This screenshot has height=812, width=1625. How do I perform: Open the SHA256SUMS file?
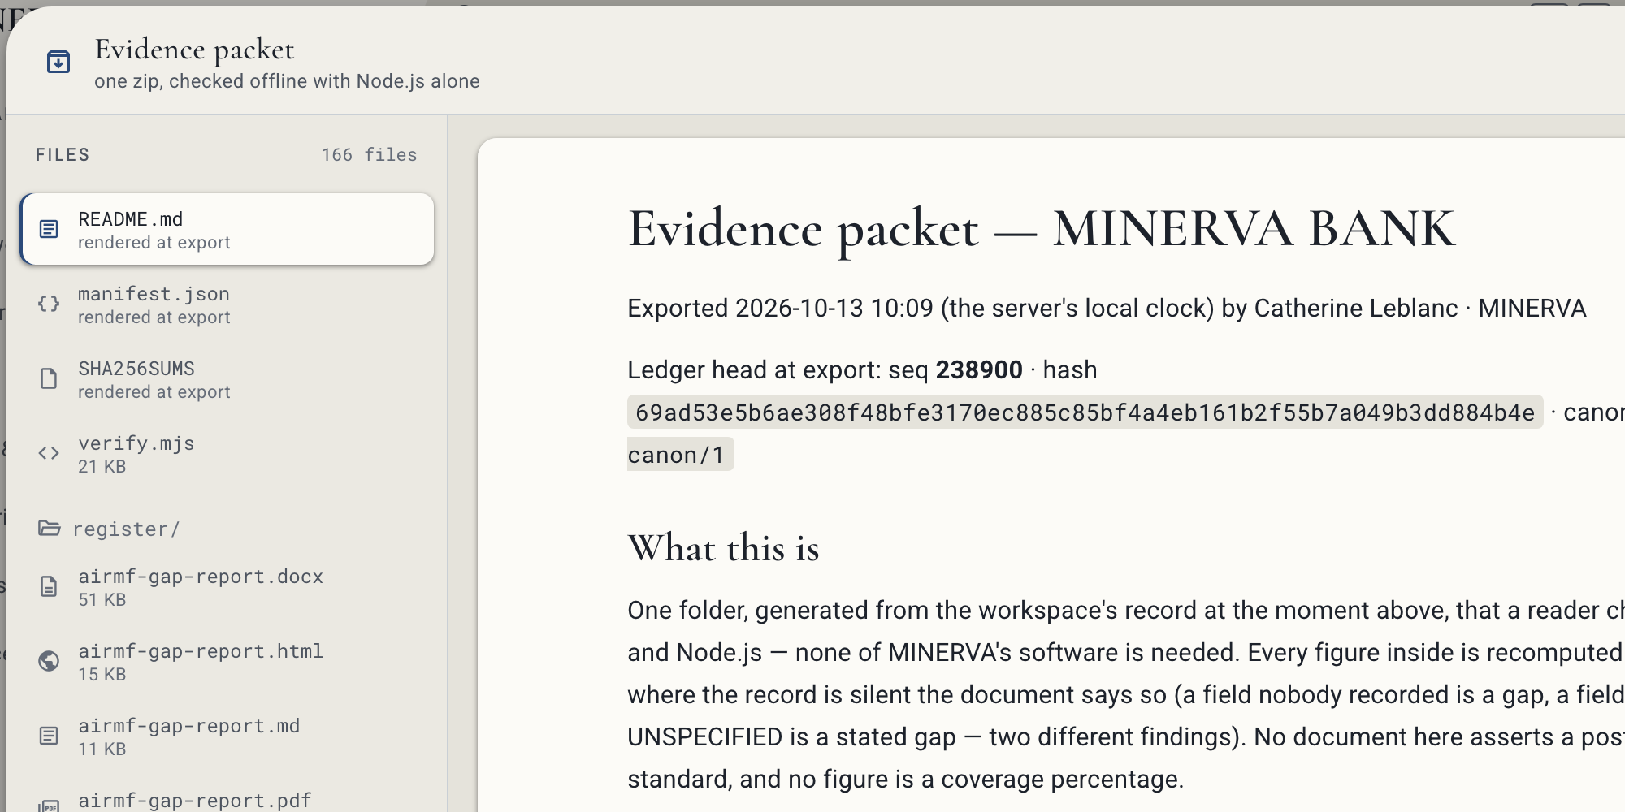click(227, 379)
